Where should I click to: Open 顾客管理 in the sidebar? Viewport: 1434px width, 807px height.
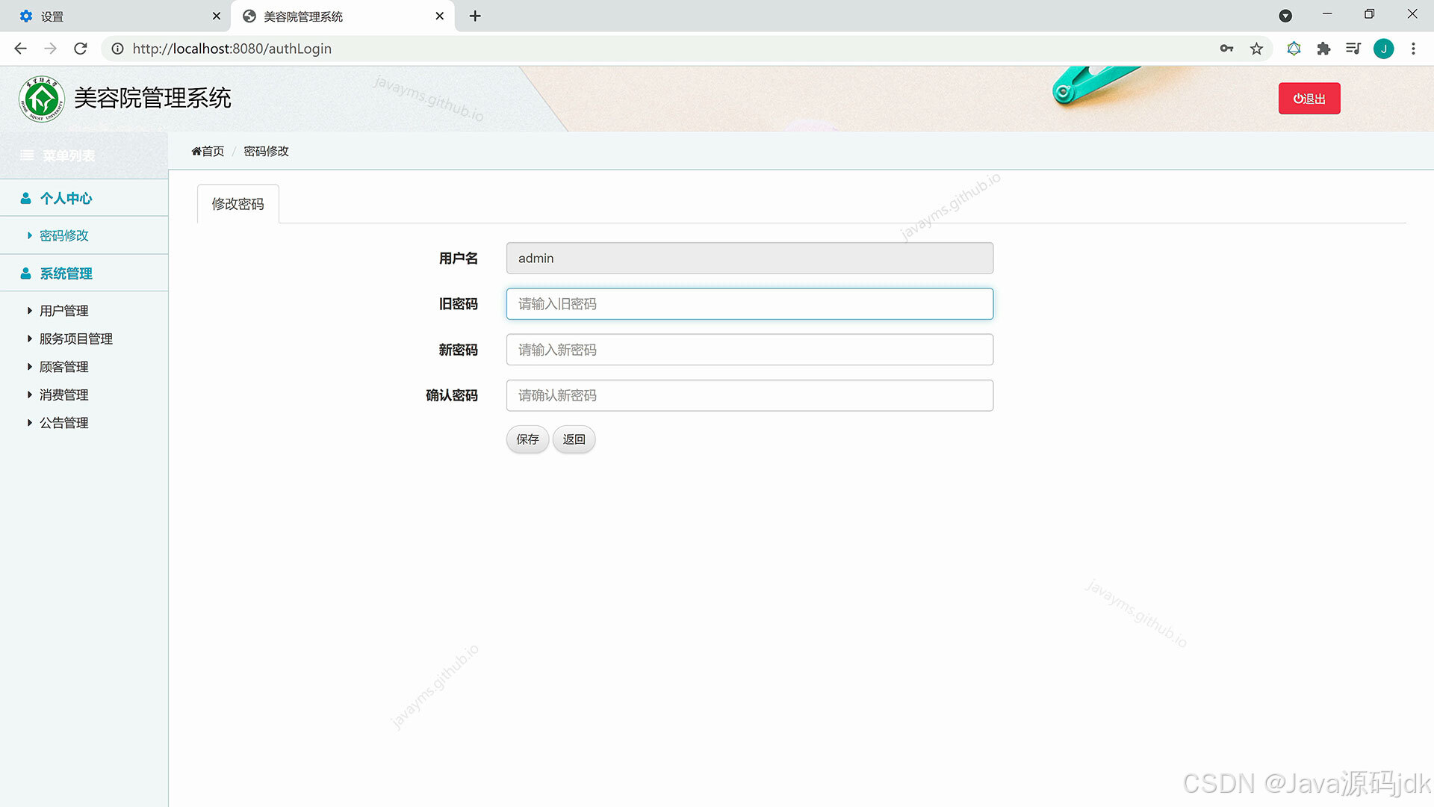pos(63,367)
